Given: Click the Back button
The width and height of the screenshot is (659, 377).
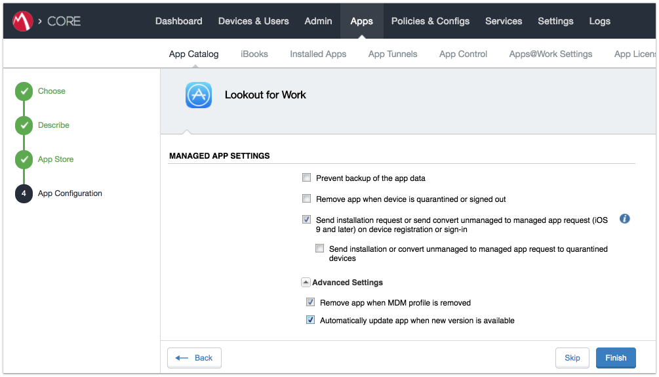Looking at the screenshot, I should pyautogui.click(x=194, y=358).
